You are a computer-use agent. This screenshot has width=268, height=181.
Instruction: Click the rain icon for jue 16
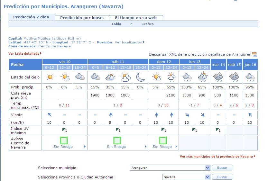(250, 77)
